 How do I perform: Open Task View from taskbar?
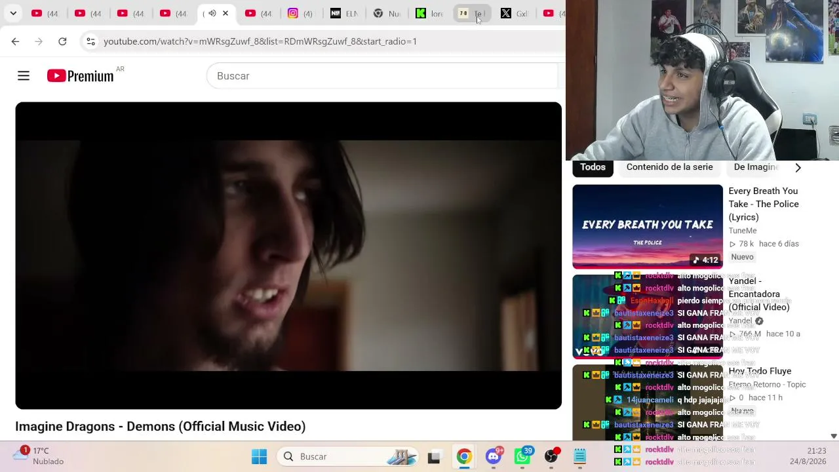point(434,456)
